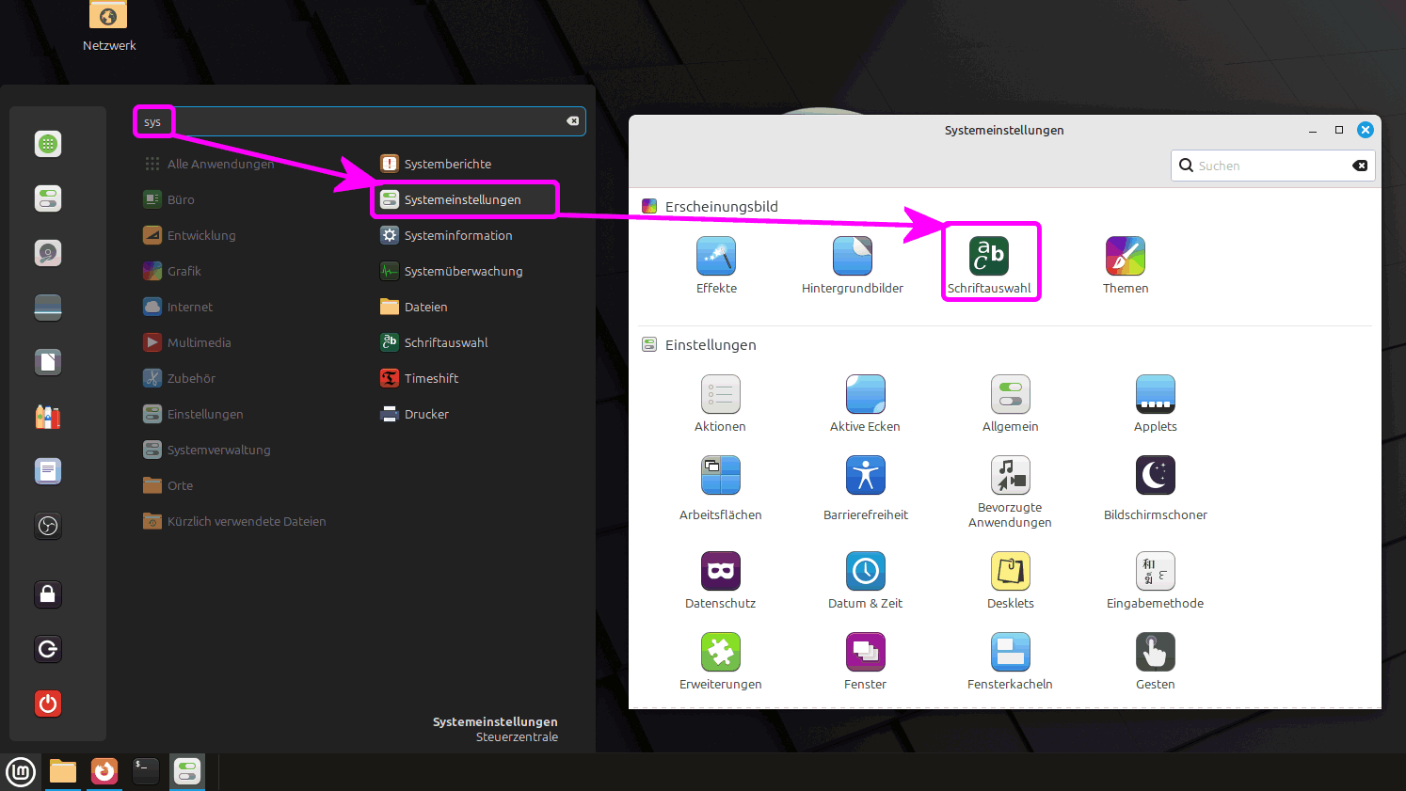
Task: Open Hintergrundbilder settings
Action: [x=852, y=257]
